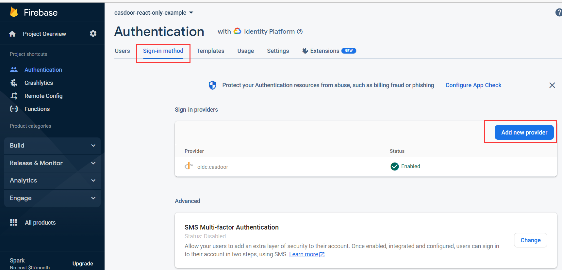This screenshot has width=562, height=270.
Task: Click Identity Platform info help icon
Action: coord(300,32)
